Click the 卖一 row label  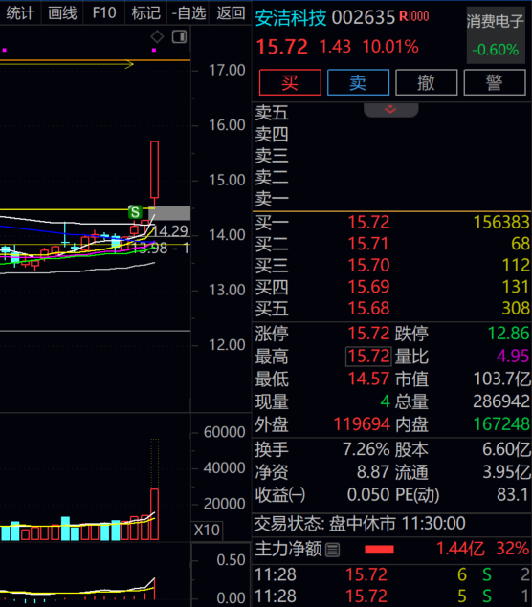272,199
